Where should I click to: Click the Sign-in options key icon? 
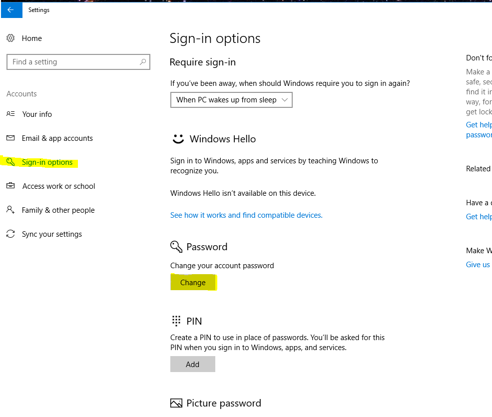point(10,162)
